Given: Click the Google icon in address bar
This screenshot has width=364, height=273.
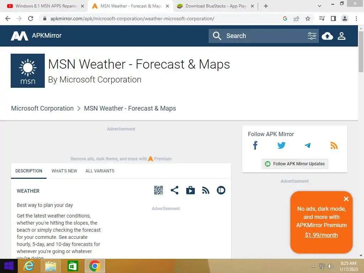Looking at the screenshot, I should coord(285,18).
